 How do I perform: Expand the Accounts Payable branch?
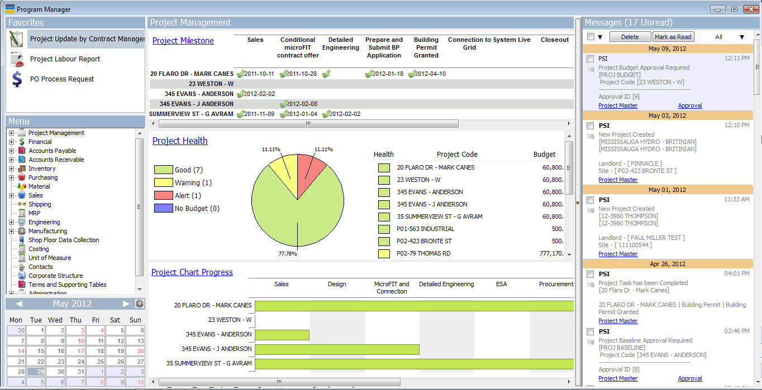tap(11, 151)
